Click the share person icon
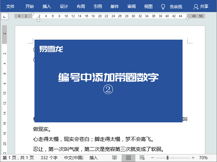 click(196, 7)
